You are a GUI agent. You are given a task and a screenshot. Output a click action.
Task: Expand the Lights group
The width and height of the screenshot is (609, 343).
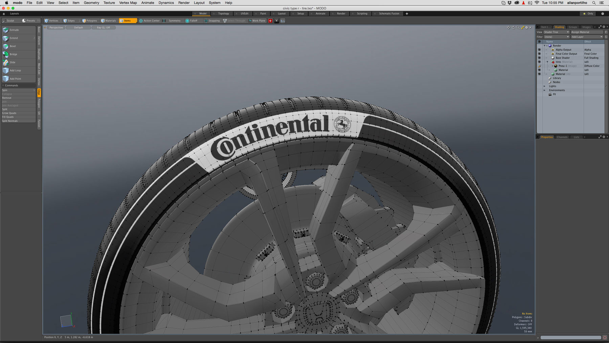click(x=545, y=86)
